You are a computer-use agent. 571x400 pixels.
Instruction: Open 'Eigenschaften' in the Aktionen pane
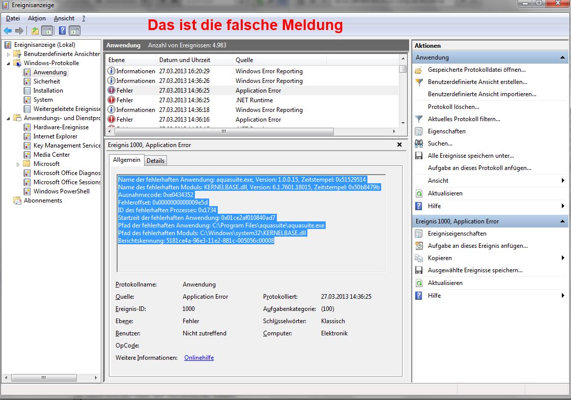coord(446,131)
